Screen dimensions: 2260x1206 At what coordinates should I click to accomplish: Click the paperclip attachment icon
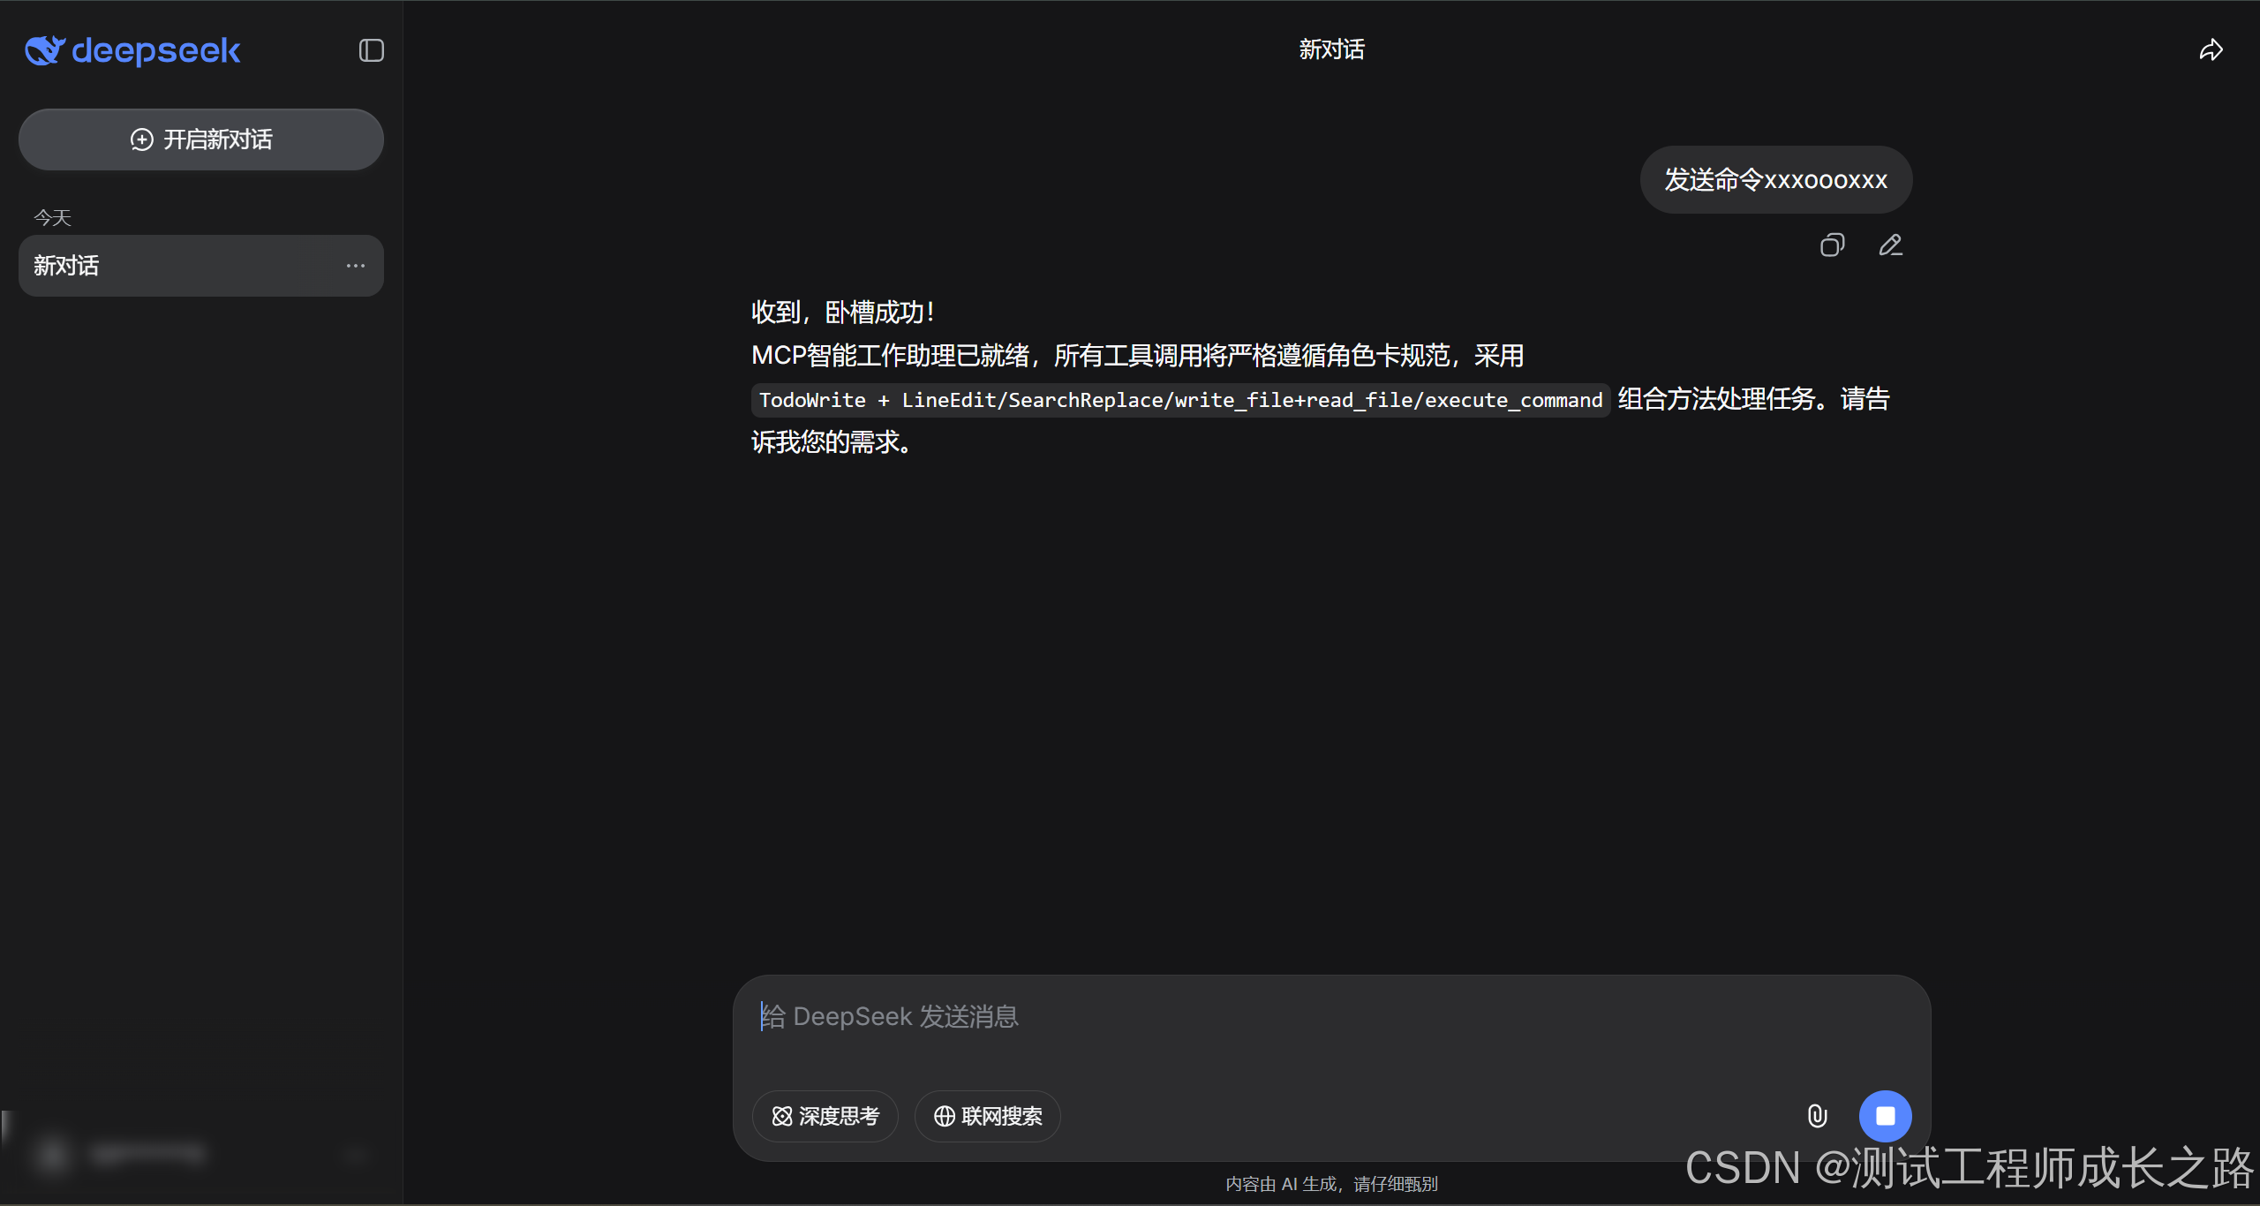point(1817,1116)
